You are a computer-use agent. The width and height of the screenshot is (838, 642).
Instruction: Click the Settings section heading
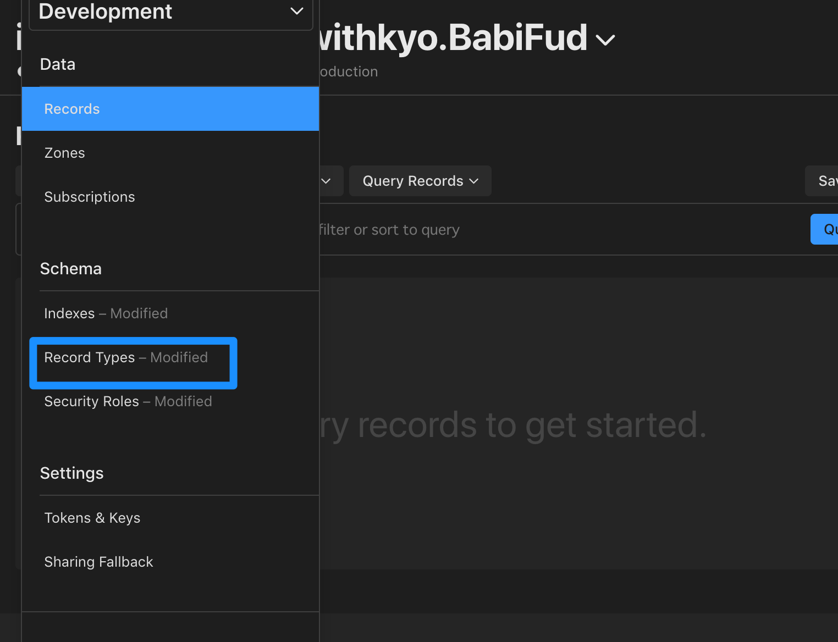click(71, 473)
